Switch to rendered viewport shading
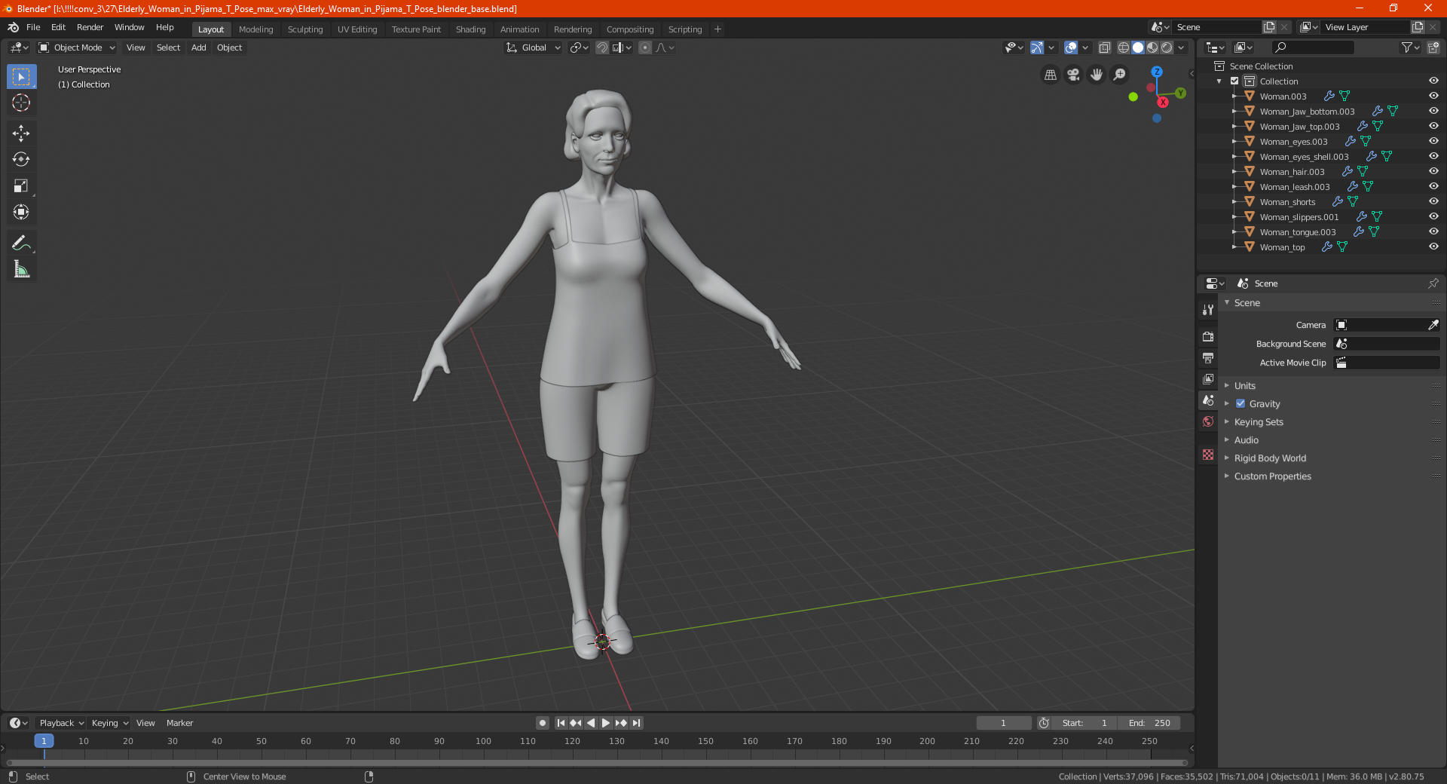 [1167, 47]
